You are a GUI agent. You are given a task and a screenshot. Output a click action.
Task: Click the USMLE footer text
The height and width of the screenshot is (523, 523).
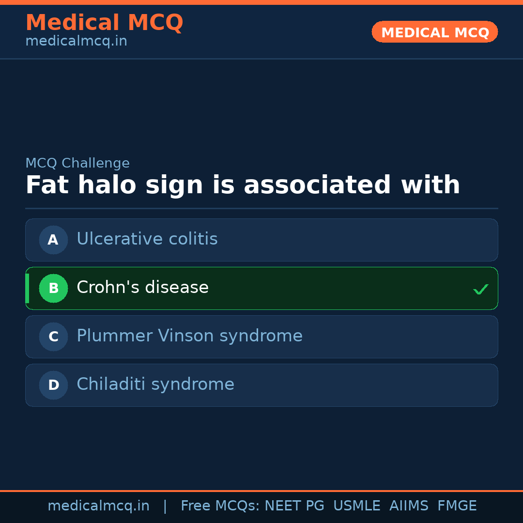point(356,506)
